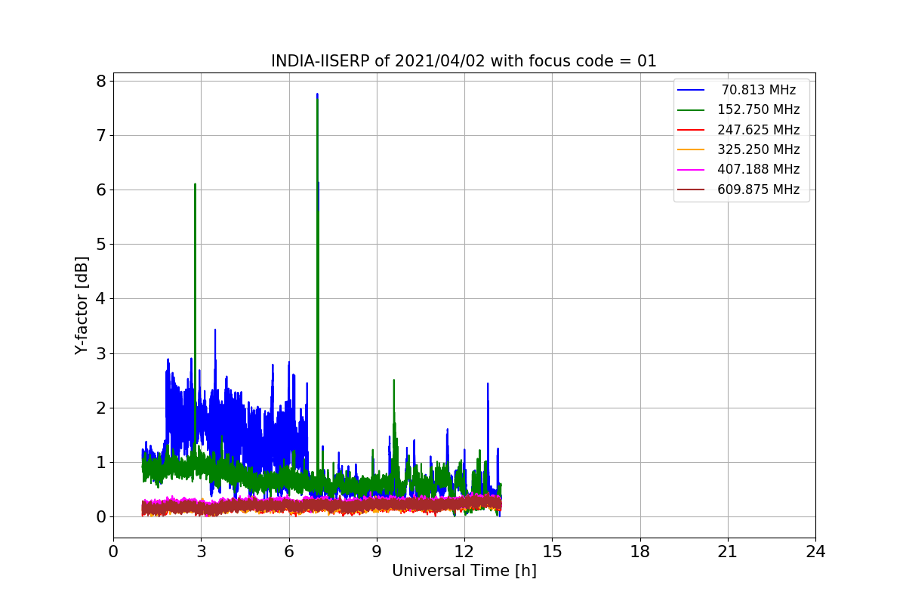This screenshot has height=604, width=906.
Task: Click x-axis tick label 21
Action: 728,551
